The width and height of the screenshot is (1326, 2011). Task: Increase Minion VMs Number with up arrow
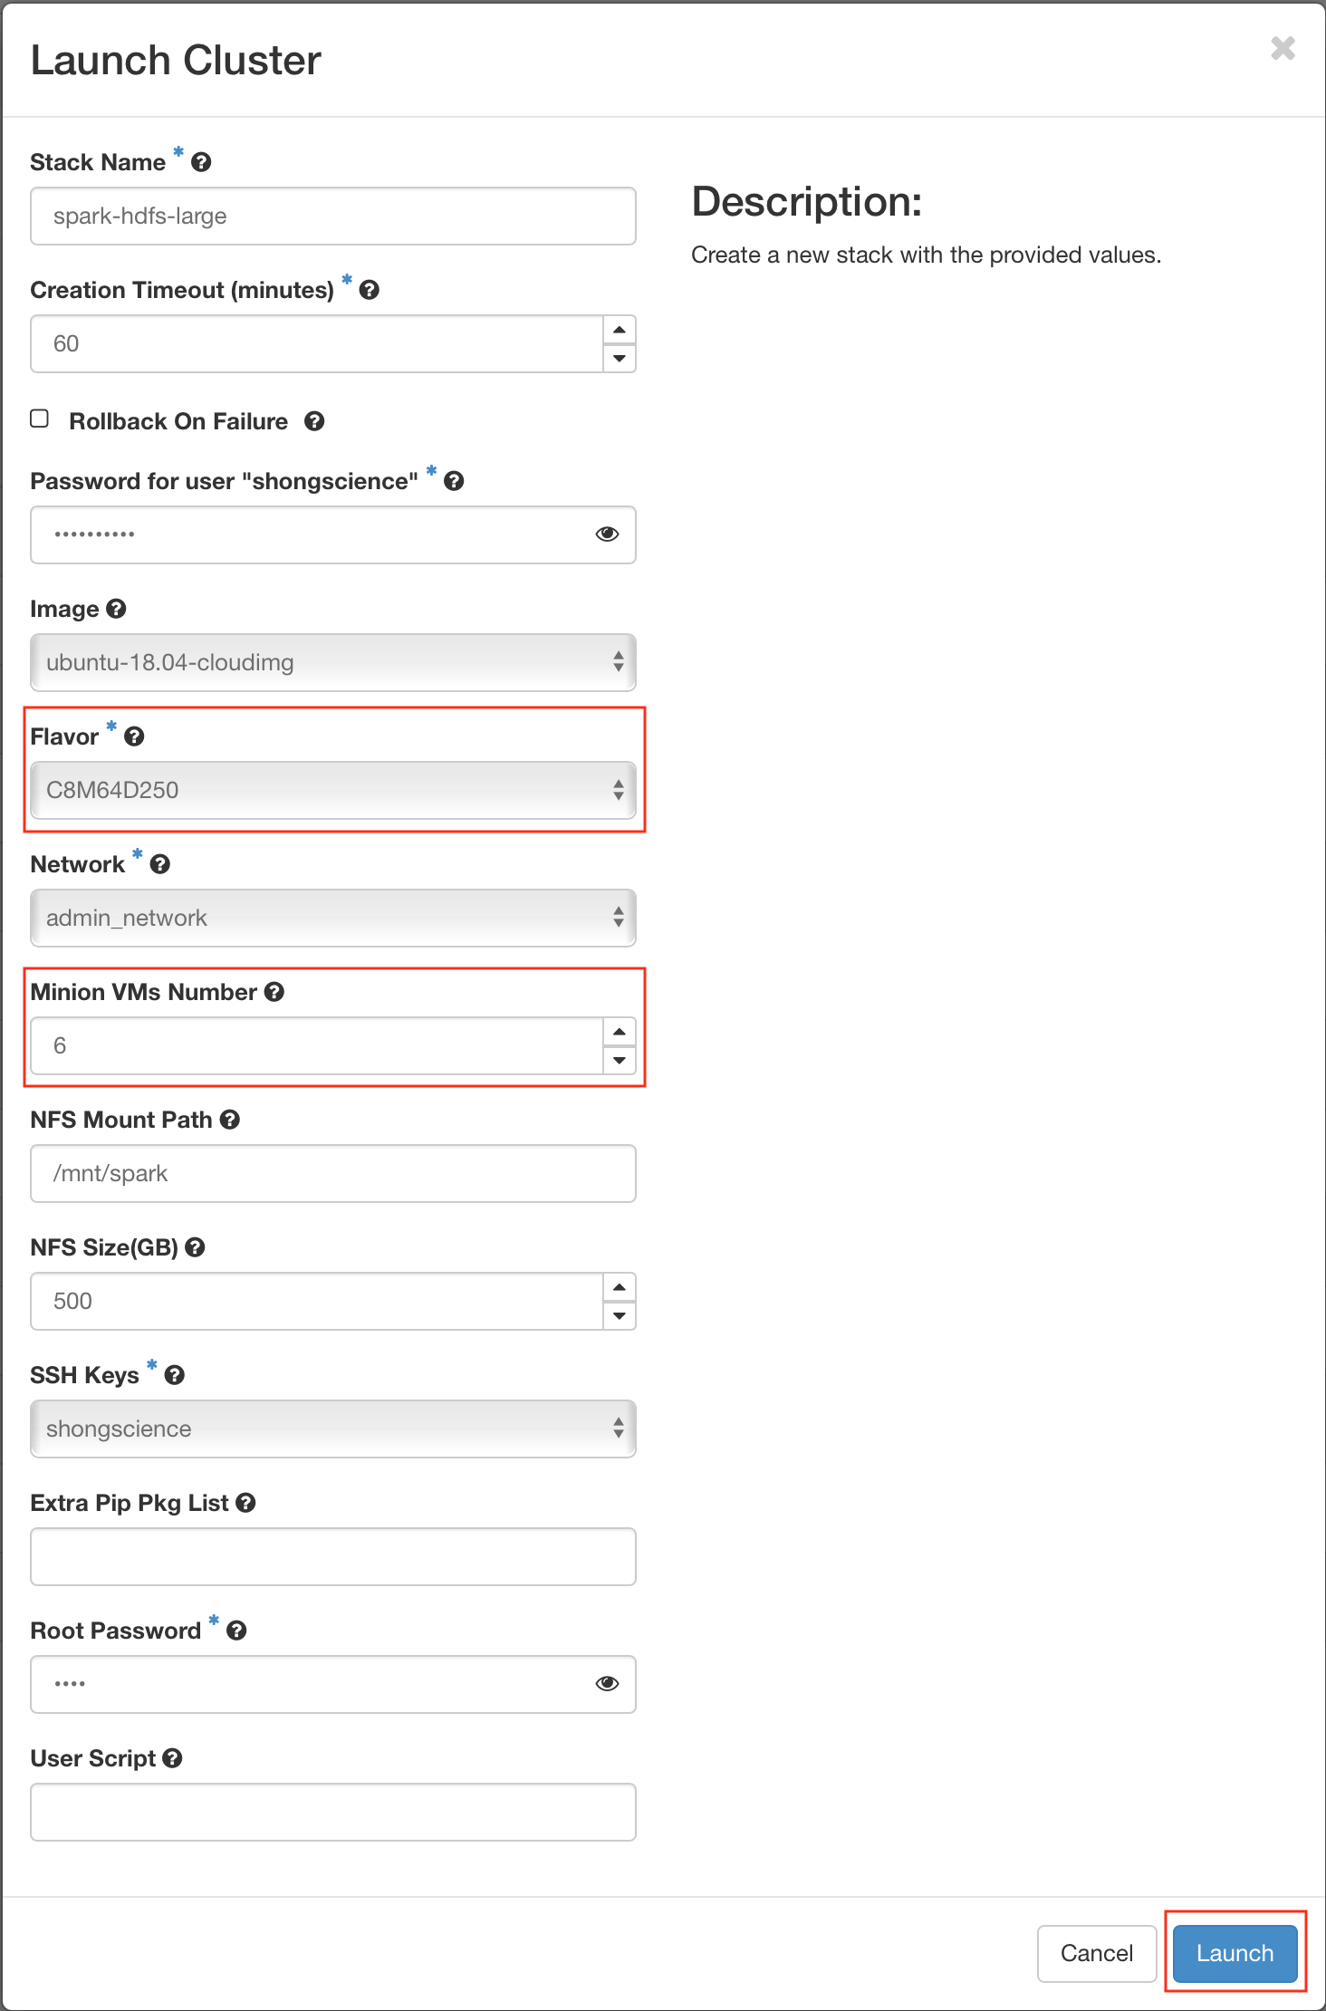620,1032
